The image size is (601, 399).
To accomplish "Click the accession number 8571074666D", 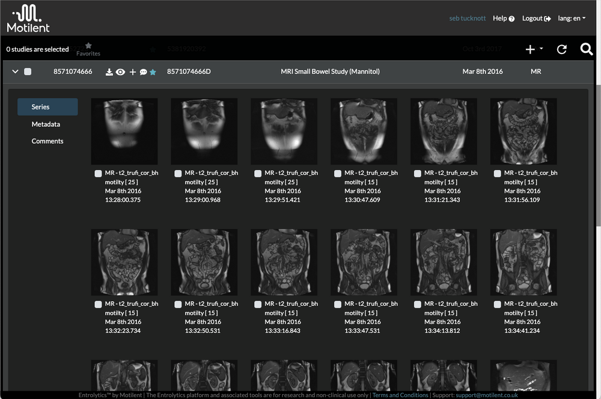I will click(x=189, y=72).
